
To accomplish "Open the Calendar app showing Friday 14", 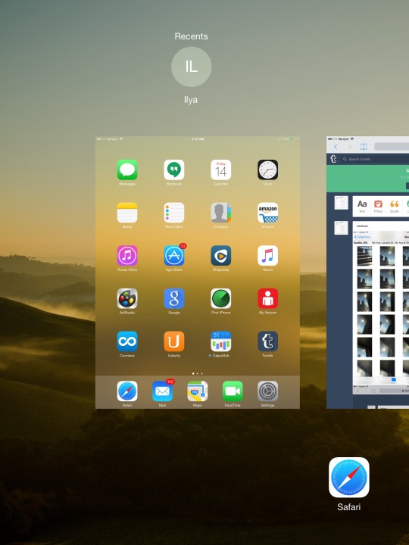I will [221, 170].
